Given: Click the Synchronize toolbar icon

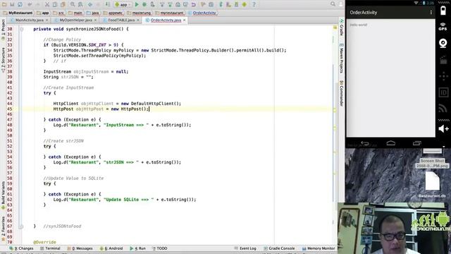Looking at the screenshot, I should pyautogui.click(x=20, y=4).
